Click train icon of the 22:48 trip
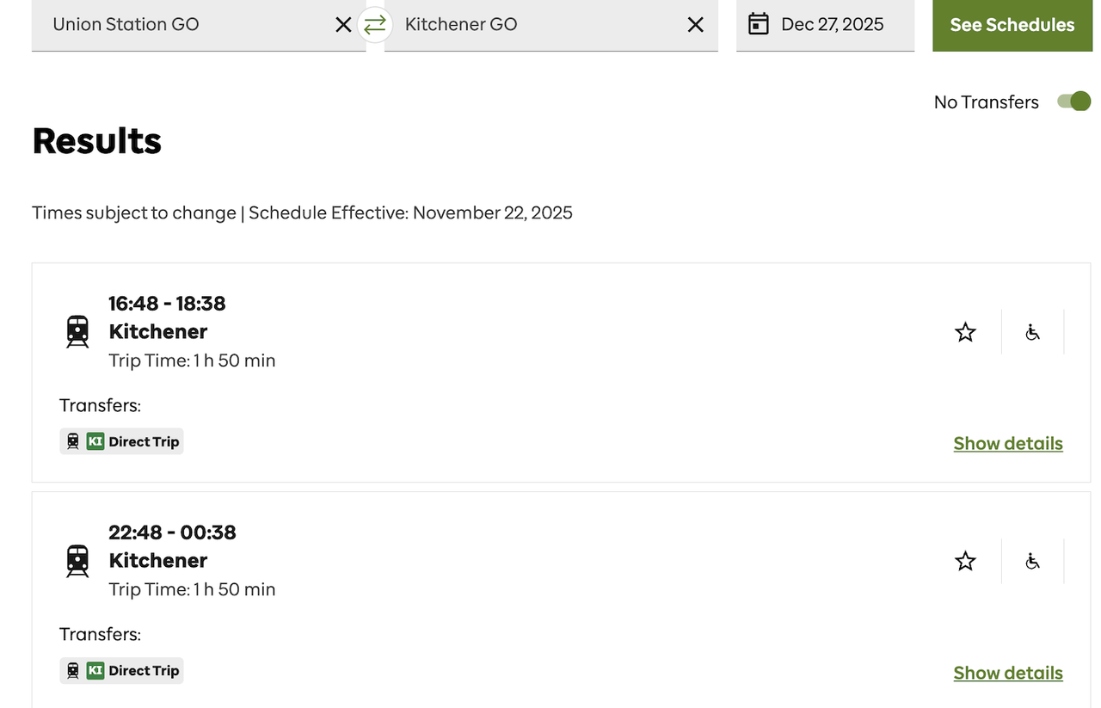Viewport: 1101px width, 708px height. (77, 561)
